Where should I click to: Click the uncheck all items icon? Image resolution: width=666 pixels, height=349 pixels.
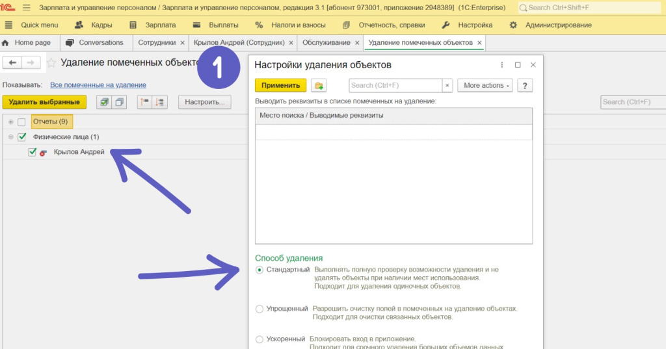coord(120,102)
